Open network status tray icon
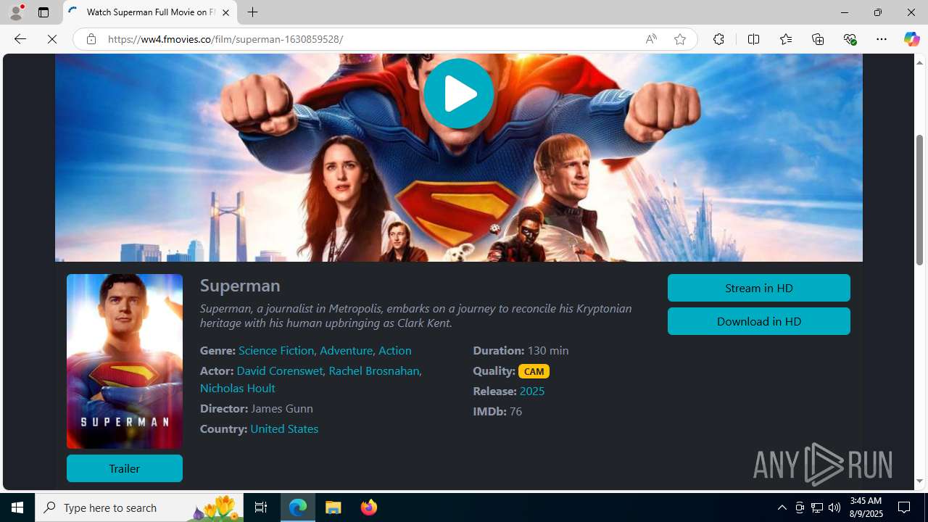Image resolution: width=928 pixels, height=522 pixels. [x=817, y=507]
